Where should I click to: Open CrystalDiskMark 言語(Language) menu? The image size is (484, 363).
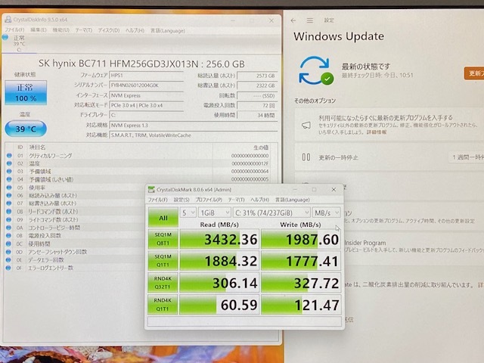[293, 200]
